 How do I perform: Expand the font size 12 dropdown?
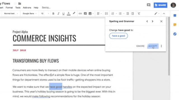click(45, 14)
